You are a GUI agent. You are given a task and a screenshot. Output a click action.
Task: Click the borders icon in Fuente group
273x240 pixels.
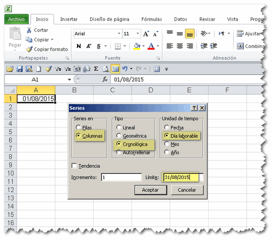tap(117, 46)
